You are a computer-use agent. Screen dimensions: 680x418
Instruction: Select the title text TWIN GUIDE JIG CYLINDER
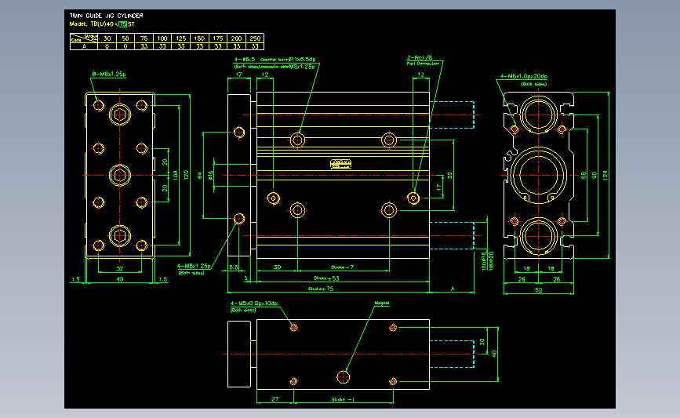[106, 16]
